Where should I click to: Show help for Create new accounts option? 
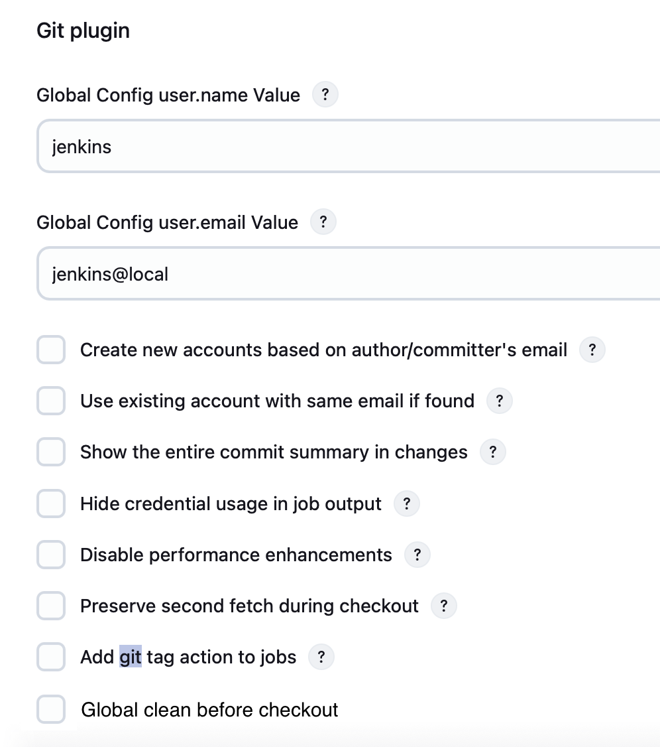point(592,350)
